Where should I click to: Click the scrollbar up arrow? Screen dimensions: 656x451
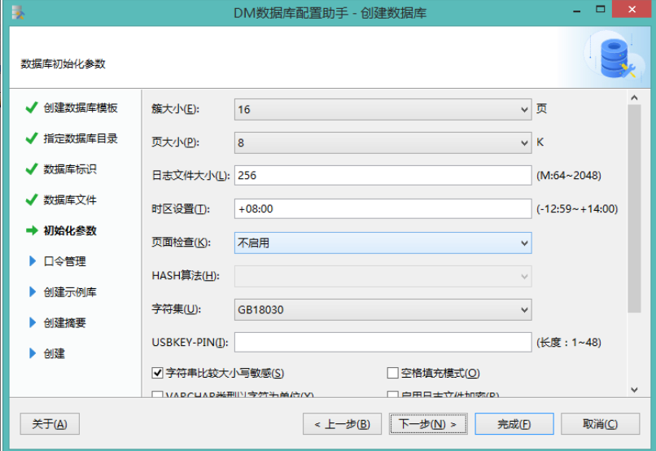634,98
